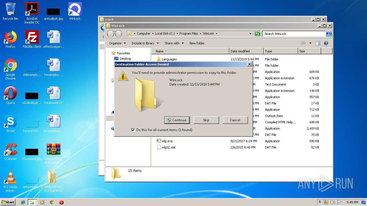This screenshot has width=367, height=206.
Task: Select the annualpst.jpg desktop file
Action: point(53,14)
